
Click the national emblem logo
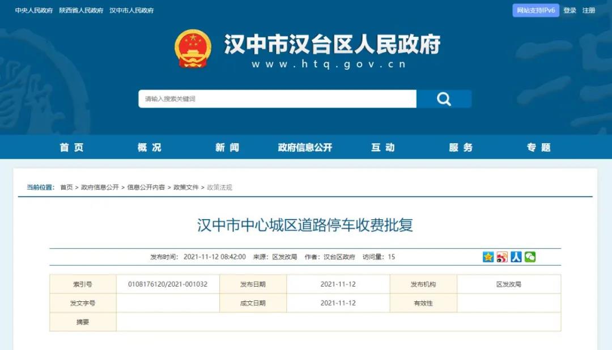(193, 49)
